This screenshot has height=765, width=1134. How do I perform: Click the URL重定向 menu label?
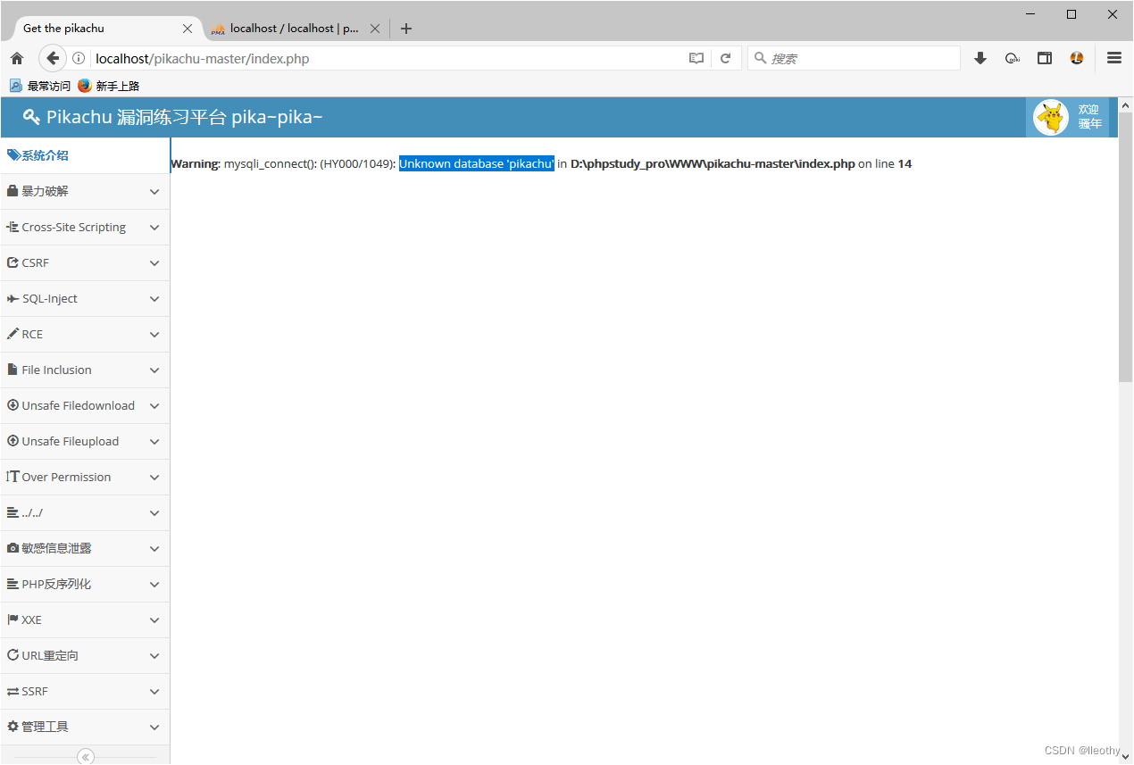51,655
